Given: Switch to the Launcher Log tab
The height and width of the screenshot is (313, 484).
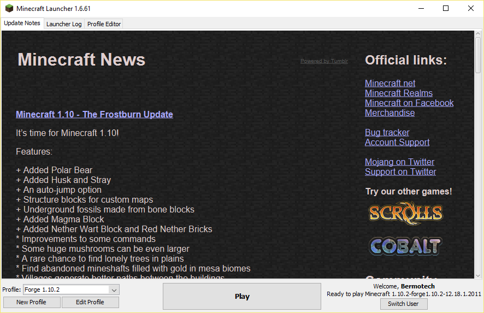Looking at the screenshot, I should click(64, 24).
